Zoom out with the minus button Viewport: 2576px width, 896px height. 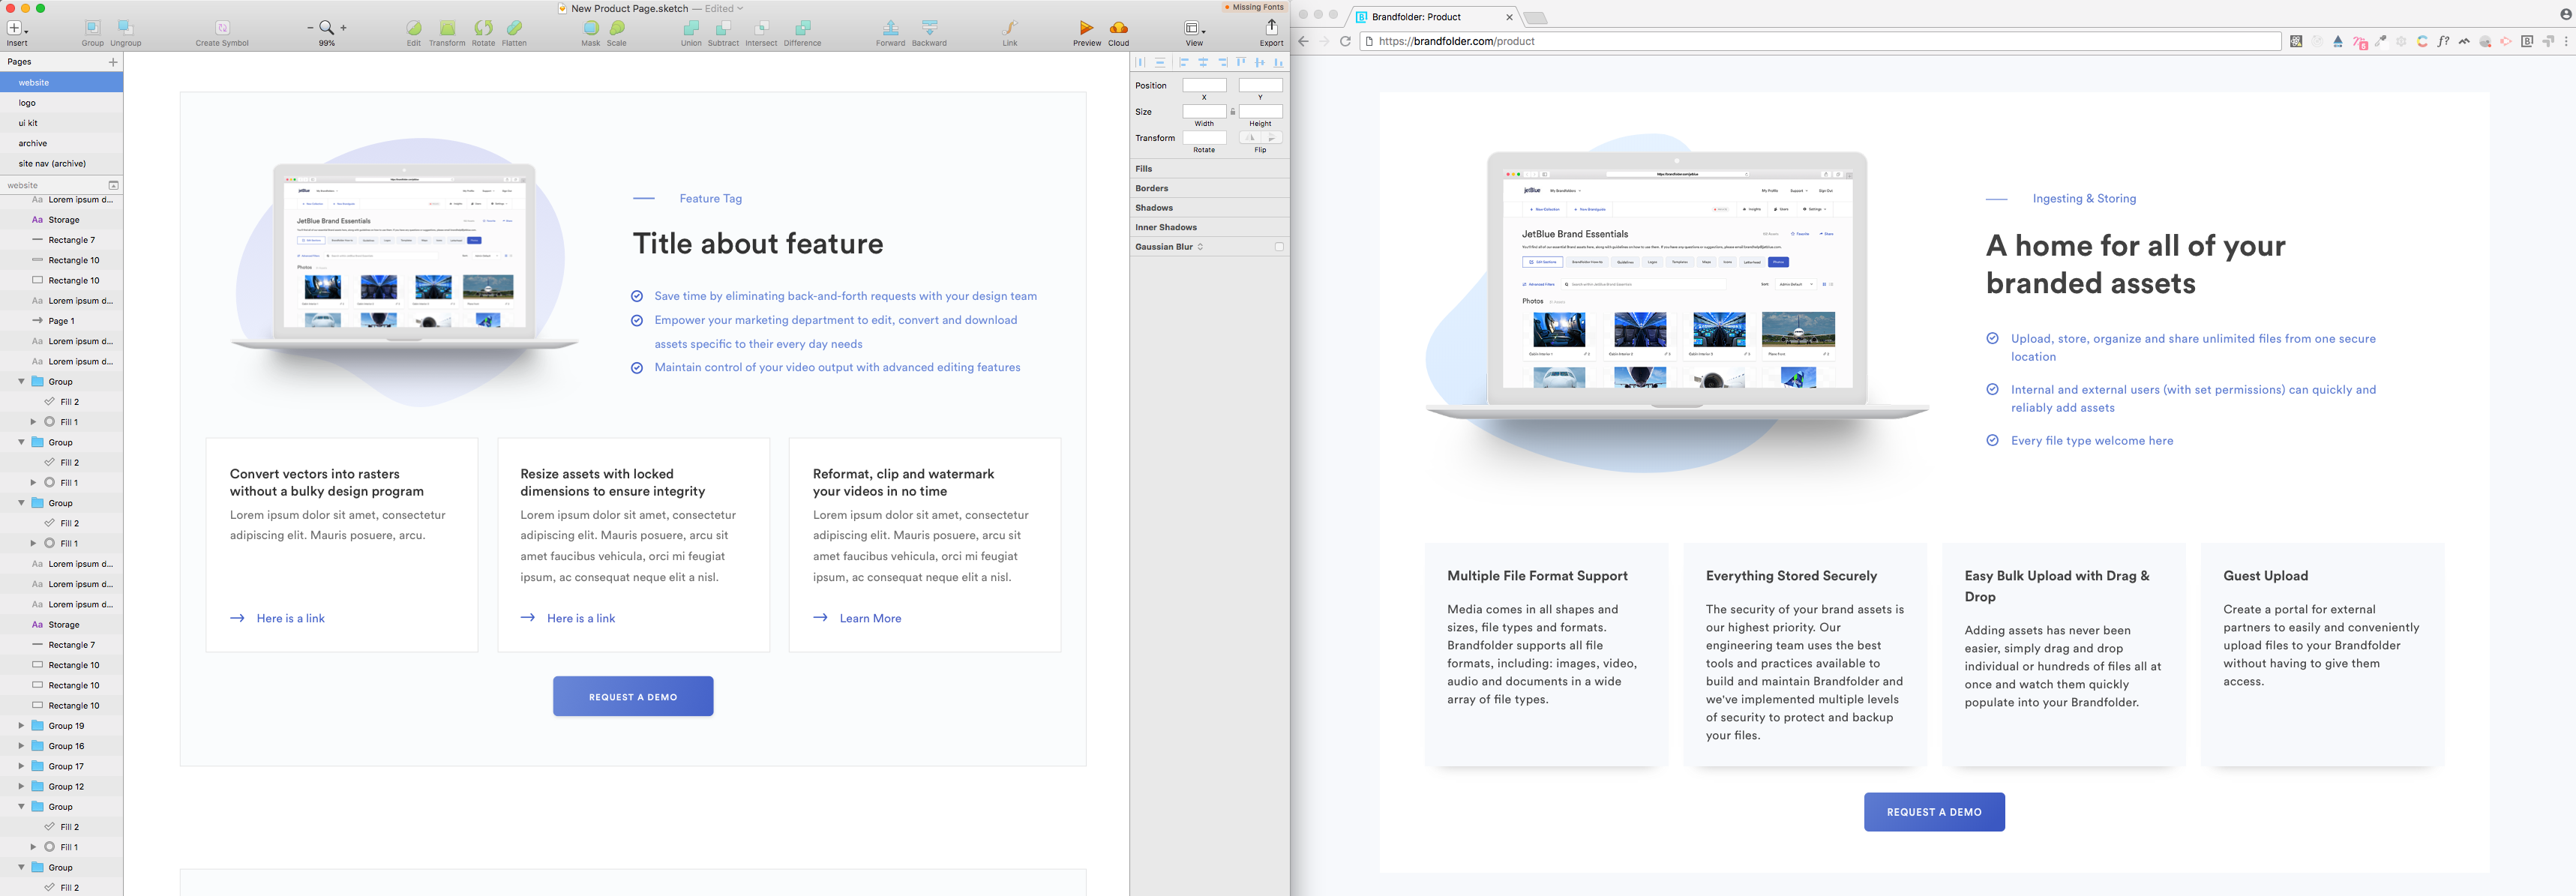(310, 28)
